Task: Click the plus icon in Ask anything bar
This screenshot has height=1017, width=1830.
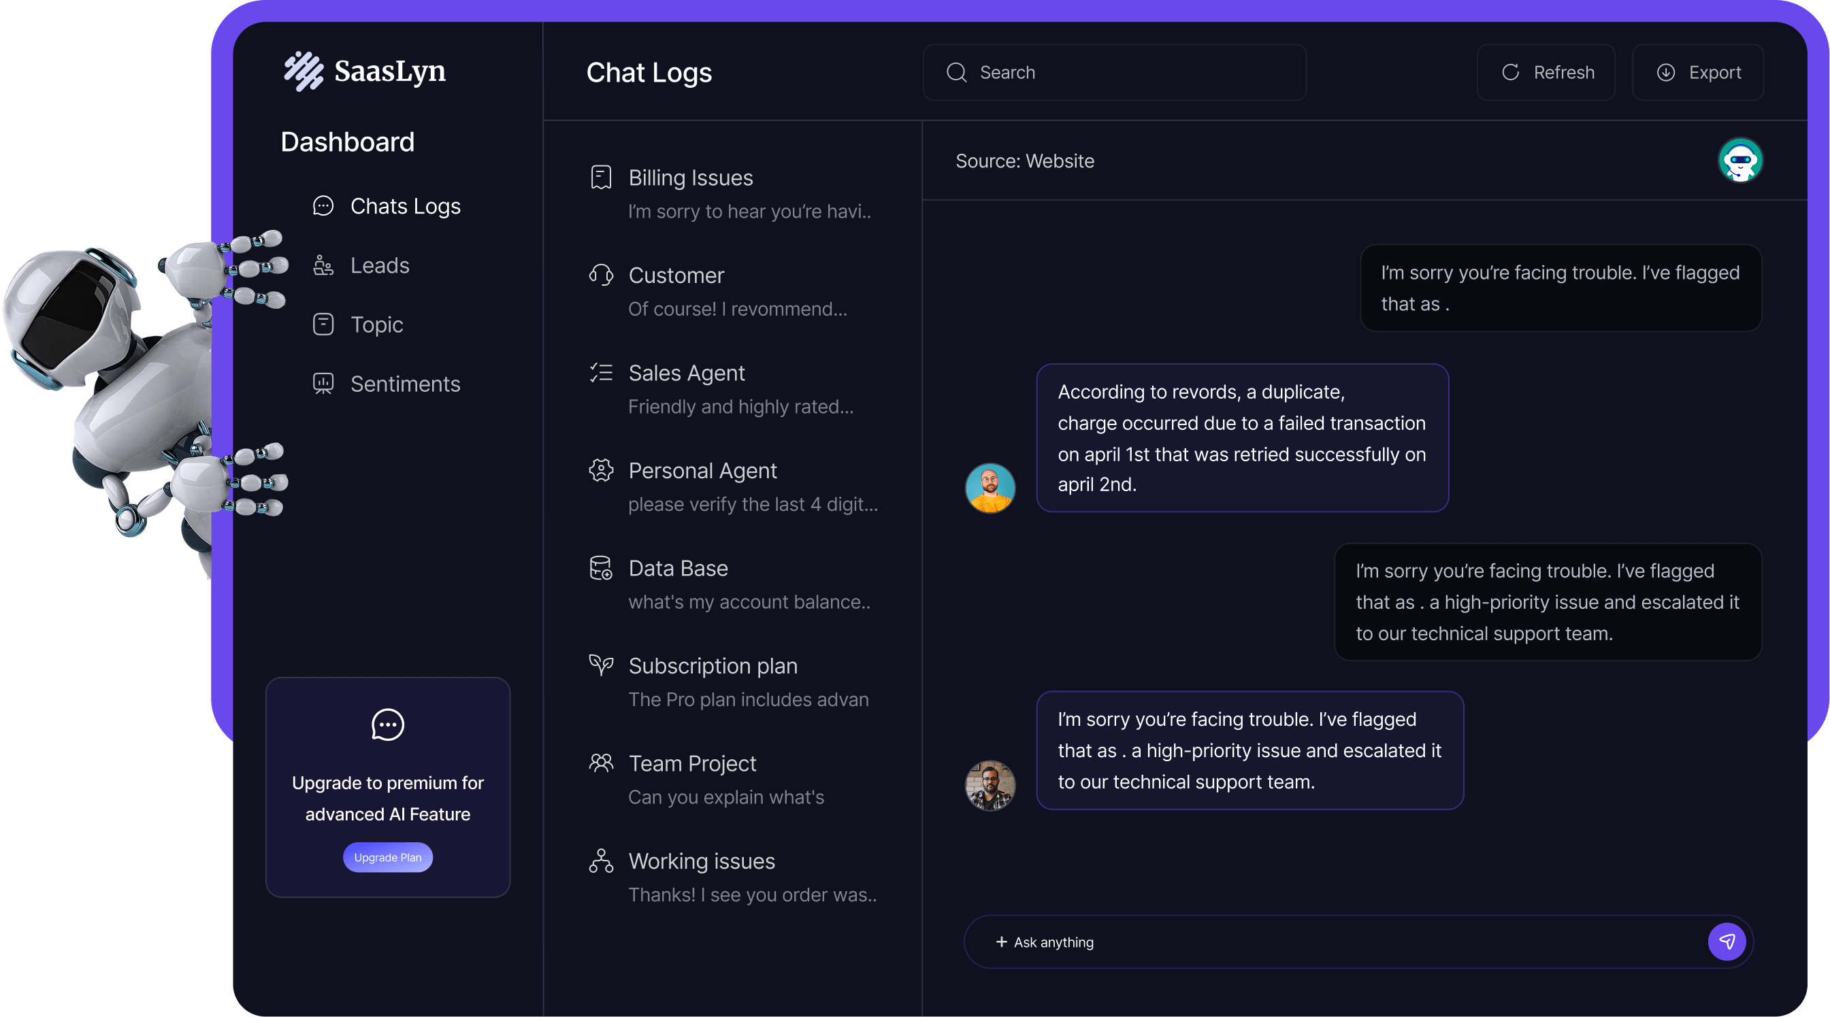Action: (x=1001, y=941)
